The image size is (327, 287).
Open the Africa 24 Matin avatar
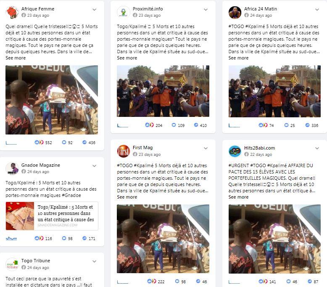click(235, 12)
